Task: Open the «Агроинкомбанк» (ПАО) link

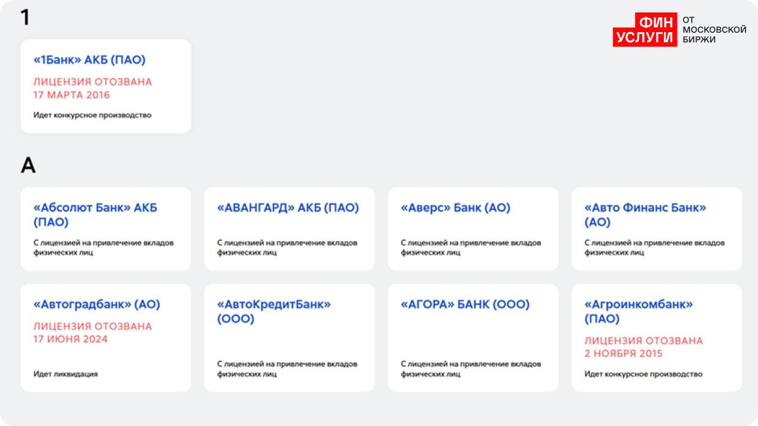Action: point(638,311)
